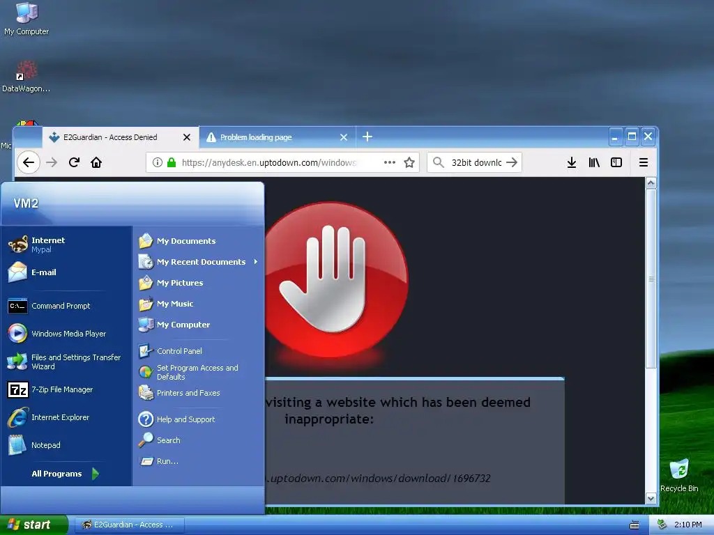Open Control Panel
The height and width of the screenshot is (535, 714).
tap(199, 351)
